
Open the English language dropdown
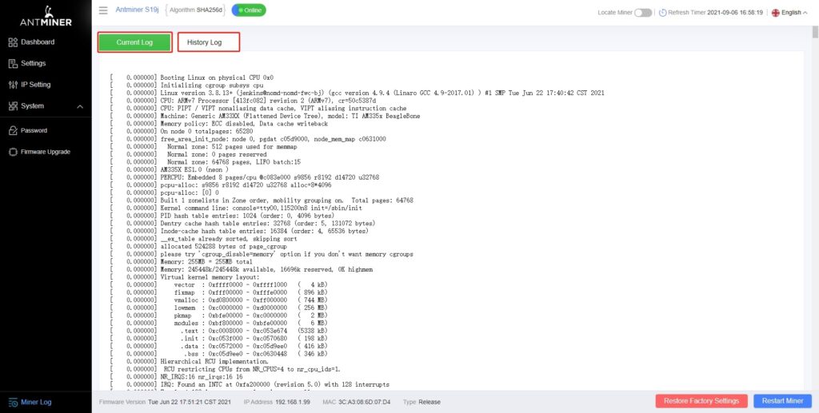click(789, 13)
